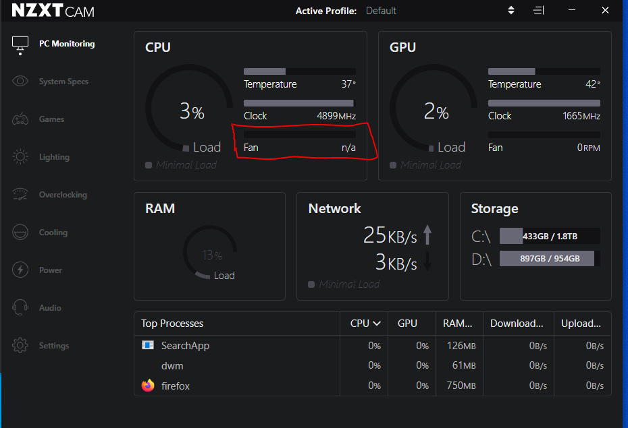
Task: Click the CPU clock bar
Action: 300,103
